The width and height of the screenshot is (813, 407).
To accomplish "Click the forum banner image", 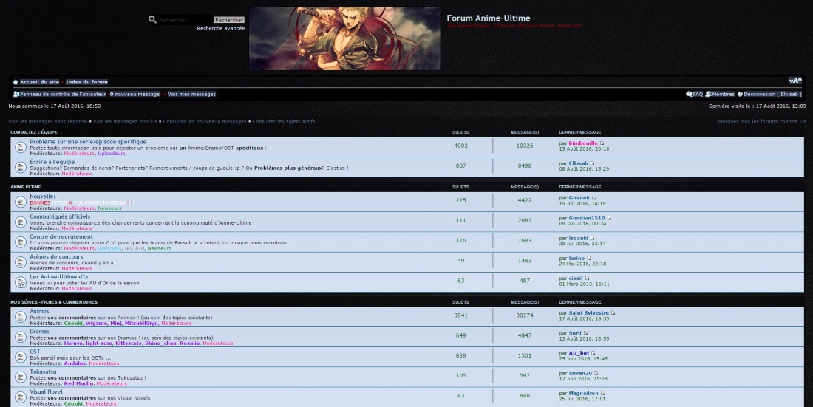I will pyautogui.click(x=345, y=38).
